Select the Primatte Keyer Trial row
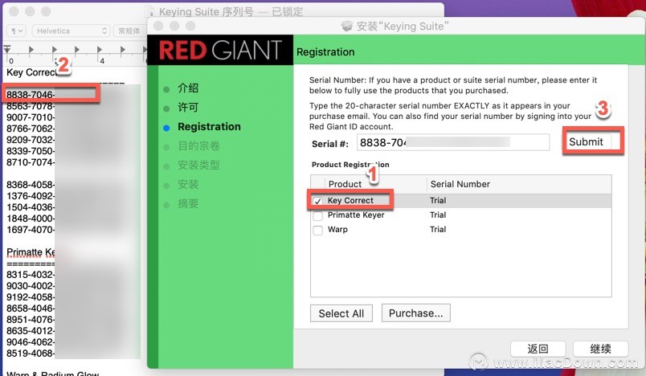This screenshot has width=646, height=376. pyautogui.click(x=460, y=215)
